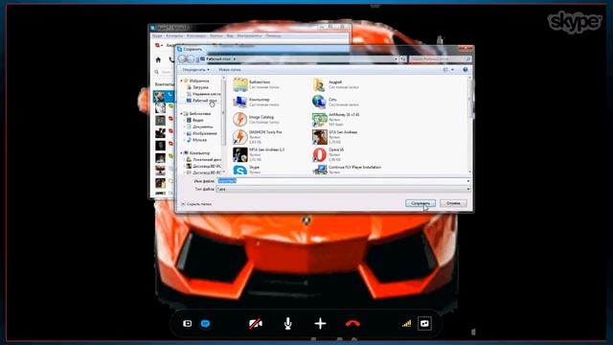Viewport: 613px width, 345px height.
Task: Open the Упорядочить organize dropdown
Action: [195, 70]
